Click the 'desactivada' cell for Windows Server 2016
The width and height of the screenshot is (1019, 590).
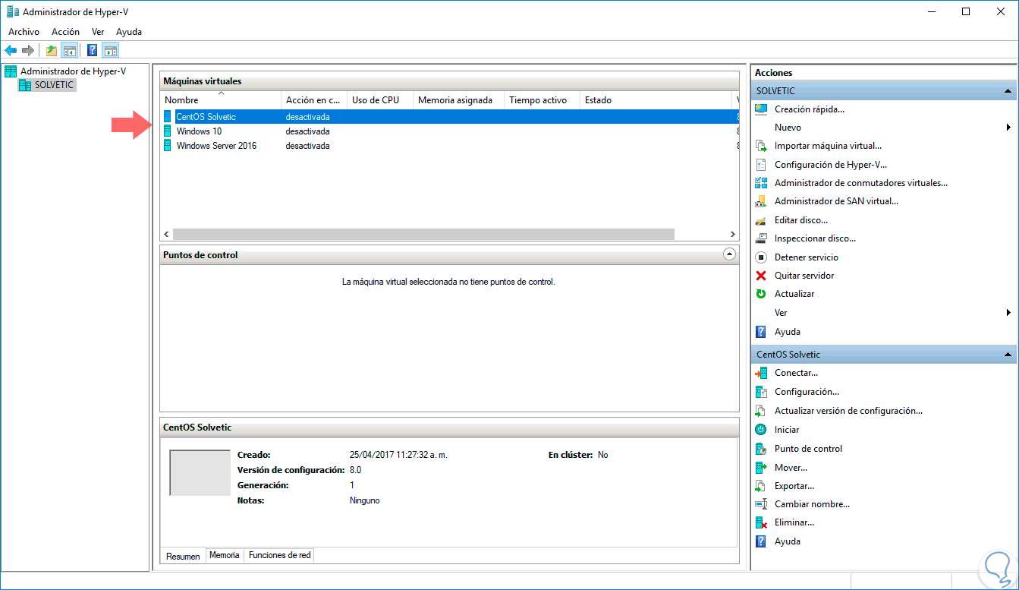[x=308, y=146]
